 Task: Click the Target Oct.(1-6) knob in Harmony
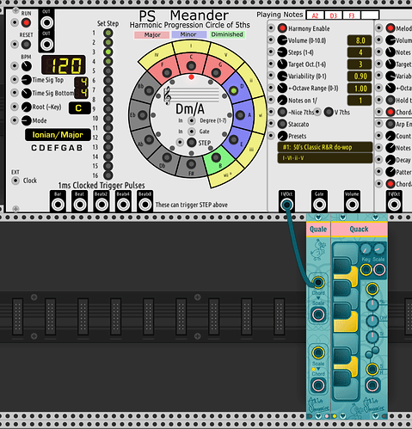click(x=282, y=64)
